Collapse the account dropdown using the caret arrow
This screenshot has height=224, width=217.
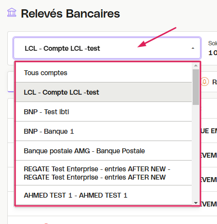click(x=193, y=48)
